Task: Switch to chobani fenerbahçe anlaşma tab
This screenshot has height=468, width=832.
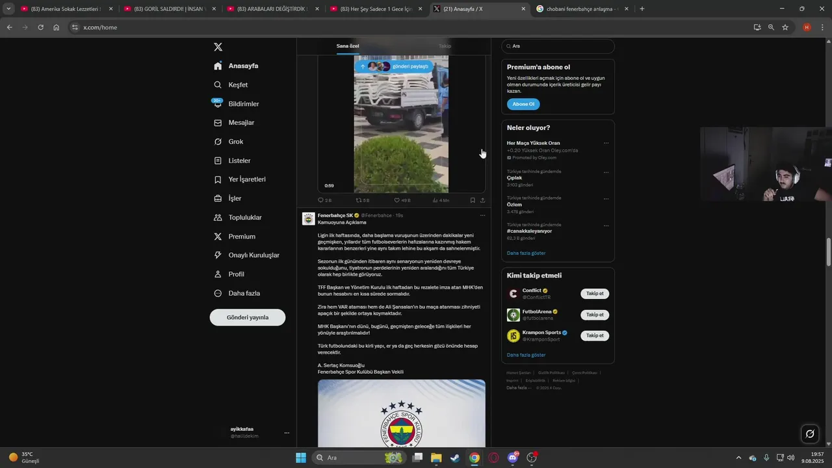Action: point(582,9)
